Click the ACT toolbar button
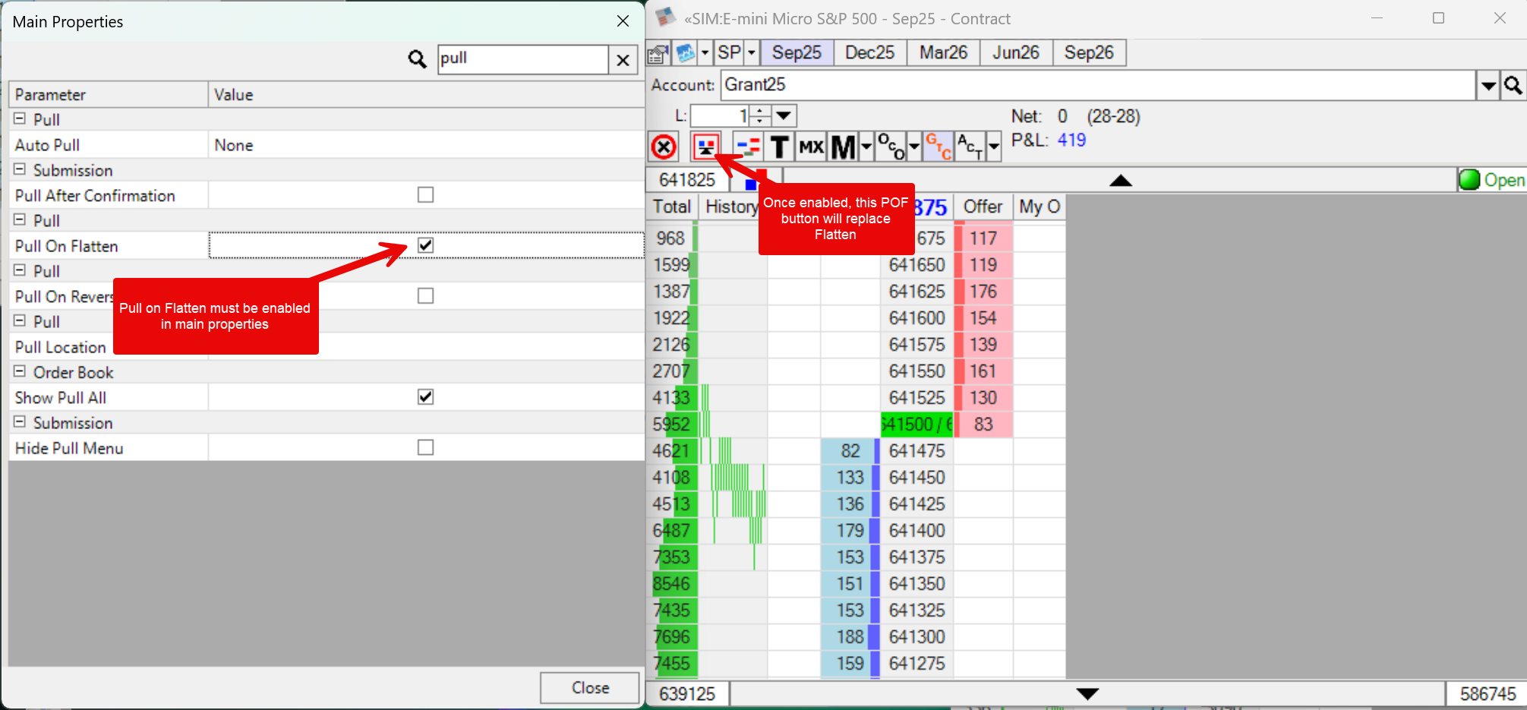This screenshot has width=1527, height=710. 970,147
